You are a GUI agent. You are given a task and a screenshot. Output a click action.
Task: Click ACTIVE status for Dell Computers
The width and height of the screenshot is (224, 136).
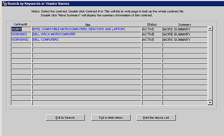[x=152, y=39]
